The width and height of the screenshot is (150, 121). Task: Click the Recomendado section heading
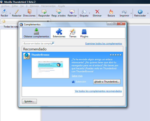[35, 49]
